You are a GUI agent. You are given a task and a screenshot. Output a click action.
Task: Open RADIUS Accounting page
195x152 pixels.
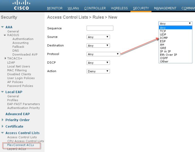(20, 43)
